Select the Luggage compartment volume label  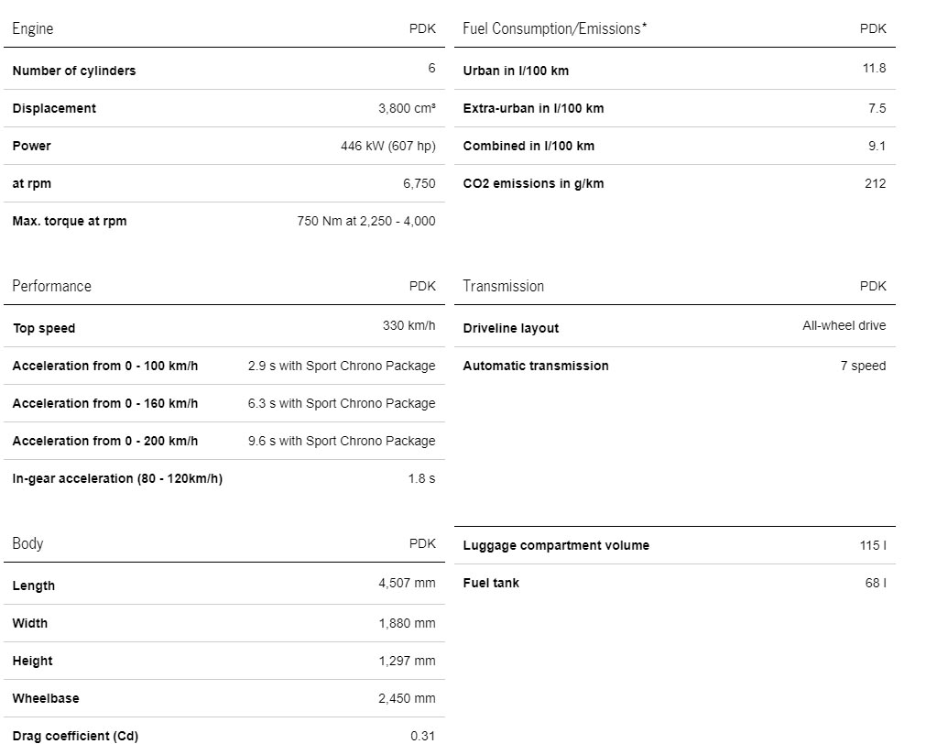coord(556,545)
